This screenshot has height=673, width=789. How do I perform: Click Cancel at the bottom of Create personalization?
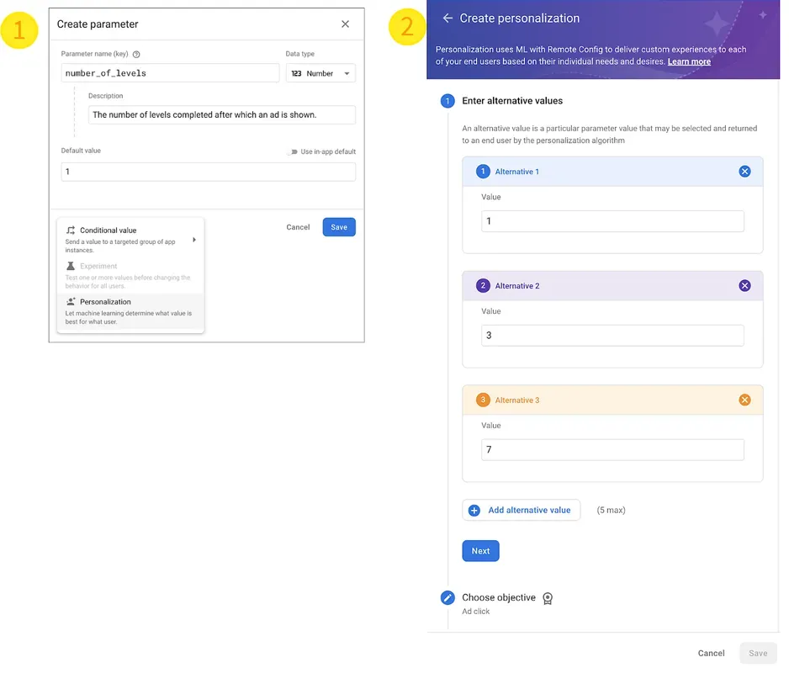[x=711, y=653]
